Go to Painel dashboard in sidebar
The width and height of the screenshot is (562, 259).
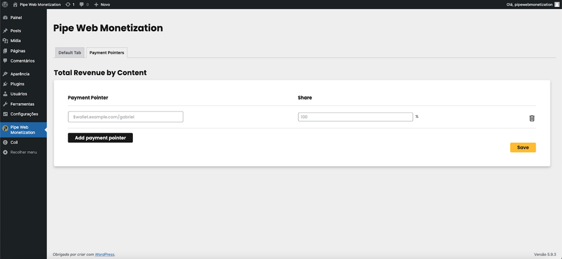[16, 17]
